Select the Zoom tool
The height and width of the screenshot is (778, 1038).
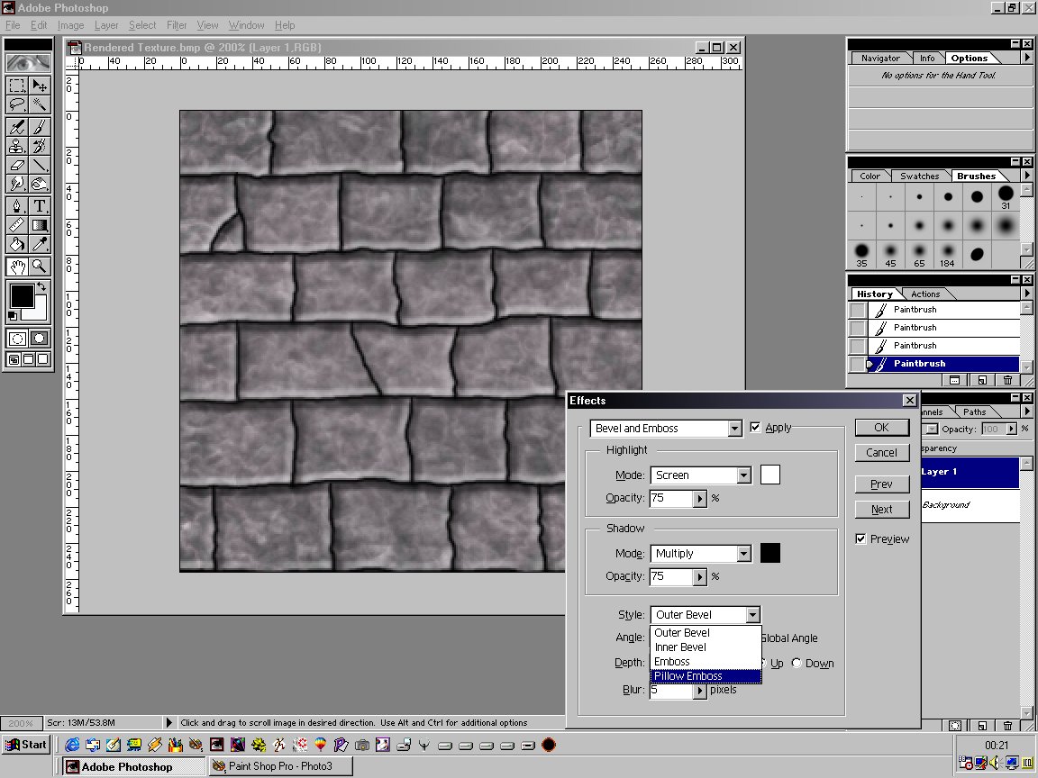(40, 266)
